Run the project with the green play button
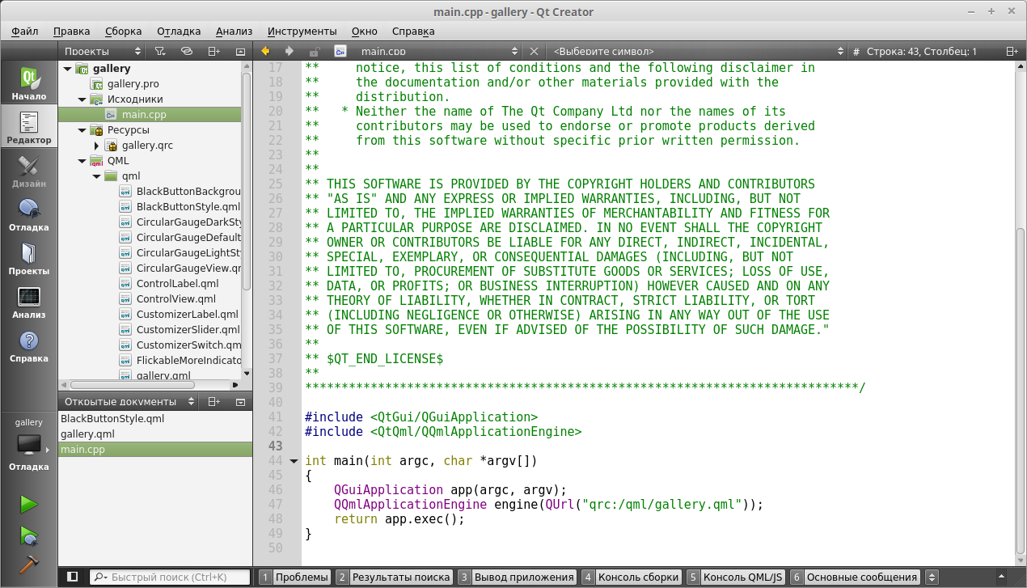 [29, 505]
